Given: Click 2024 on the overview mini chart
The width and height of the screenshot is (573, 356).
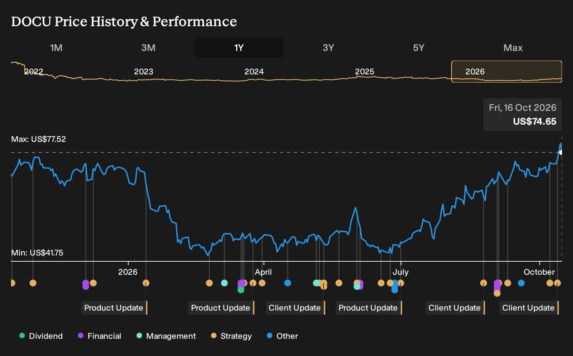Looking at the screenshot, I should click(x=254, y=72).
